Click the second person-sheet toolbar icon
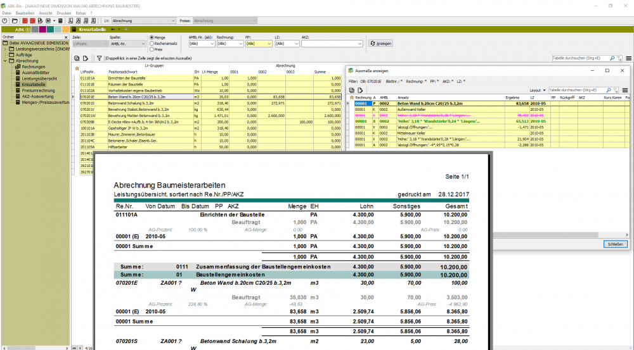Image resolution: width=634 pixels, height=350 pixels. [x=78, y=21]
